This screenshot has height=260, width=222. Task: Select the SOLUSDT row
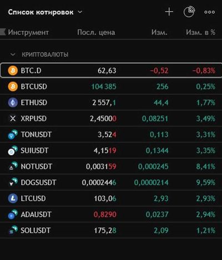click(x=111, y=231)
